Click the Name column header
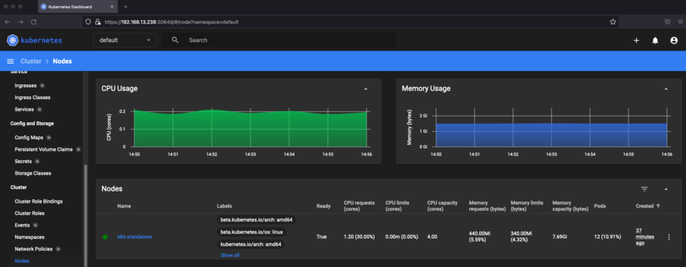This screenshot has width=686, height=267. point(124,206)
